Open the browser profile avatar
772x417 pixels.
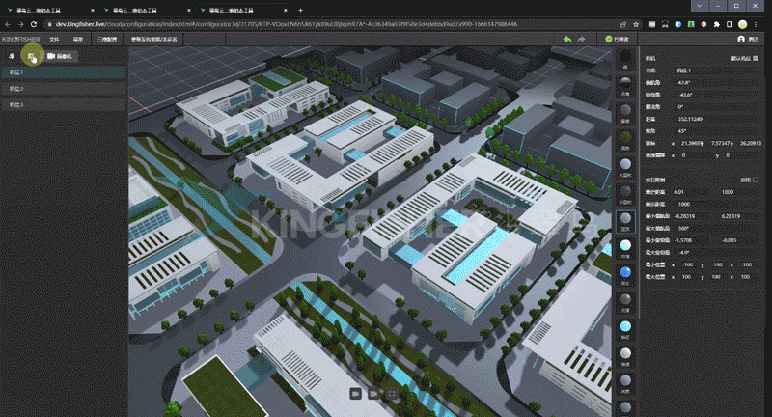742,24
